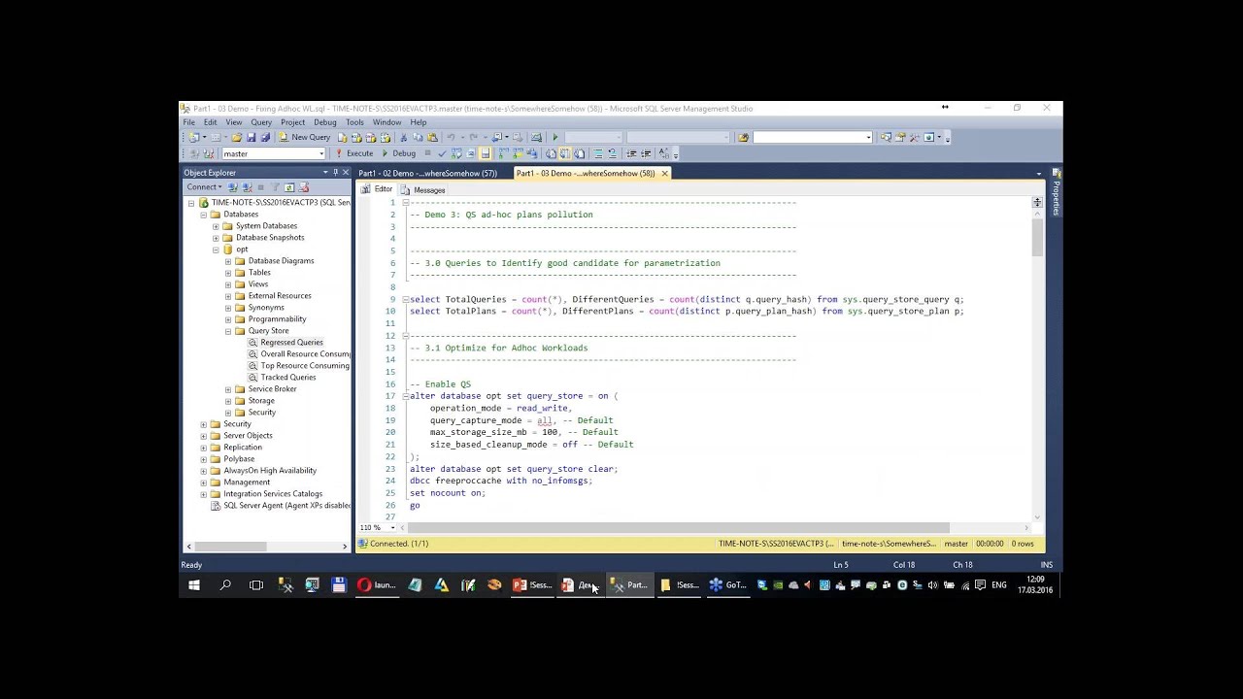Click the Uncomment selected lines icon
Viewport: 1243px width, 699px height.
click(612, 153)
